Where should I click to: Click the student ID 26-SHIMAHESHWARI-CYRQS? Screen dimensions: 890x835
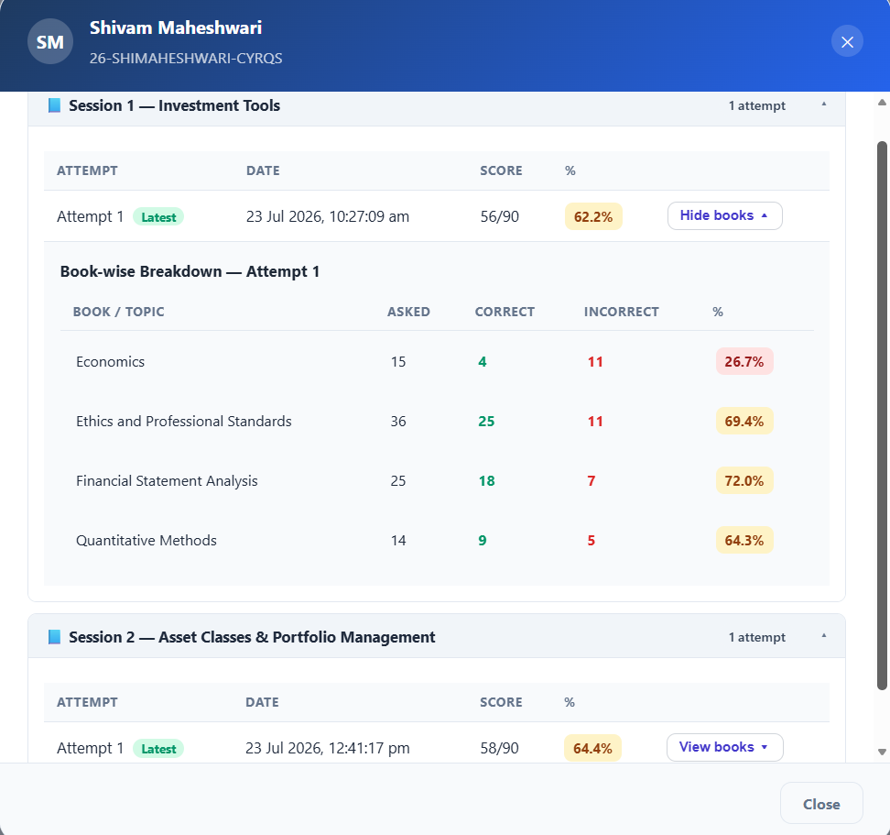(186, 58)
